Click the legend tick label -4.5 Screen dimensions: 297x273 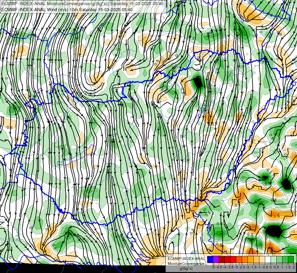click(219, 267)
